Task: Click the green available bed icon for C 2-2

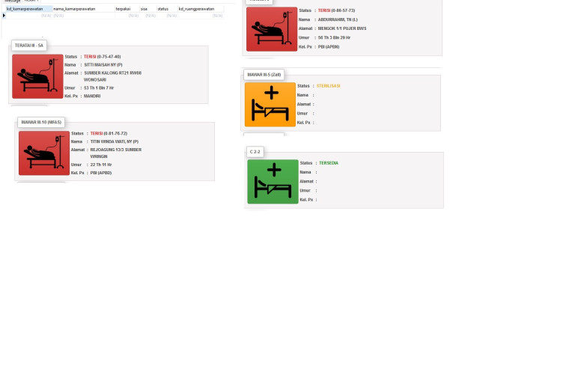Action: click(273, 182)
